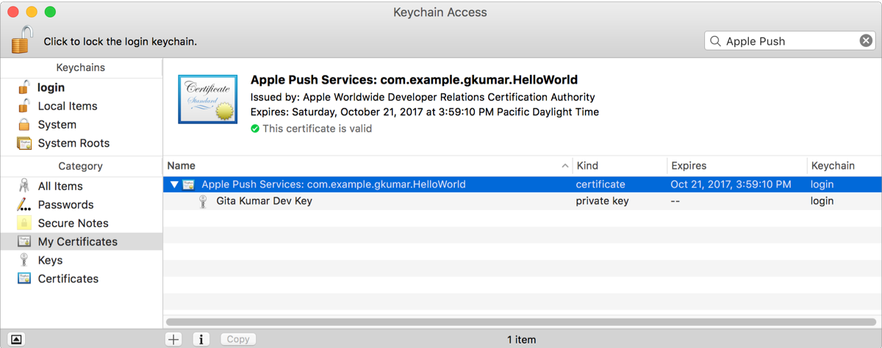This screenshot has height=348, width=882.
Task: Click the magnifying glass search icon
Action: pyautogui.click(x=714, y=41)
